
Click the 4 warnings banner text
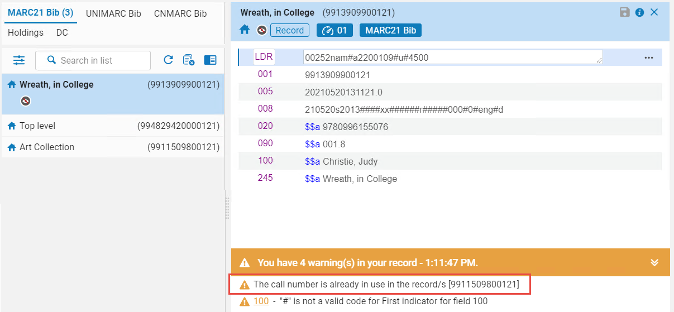(367, 263)
